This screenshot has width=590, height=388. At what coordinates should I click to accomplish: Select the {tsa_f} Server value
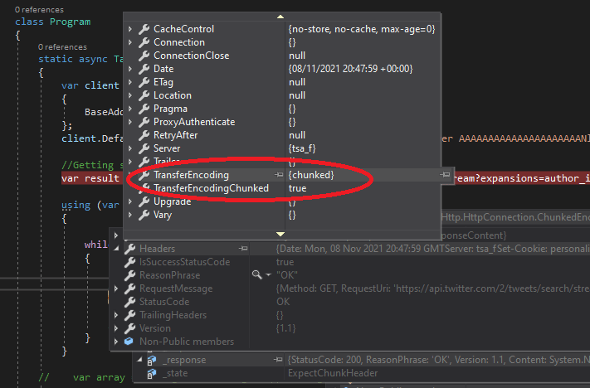pyautogui.click(x=302, y=148)
